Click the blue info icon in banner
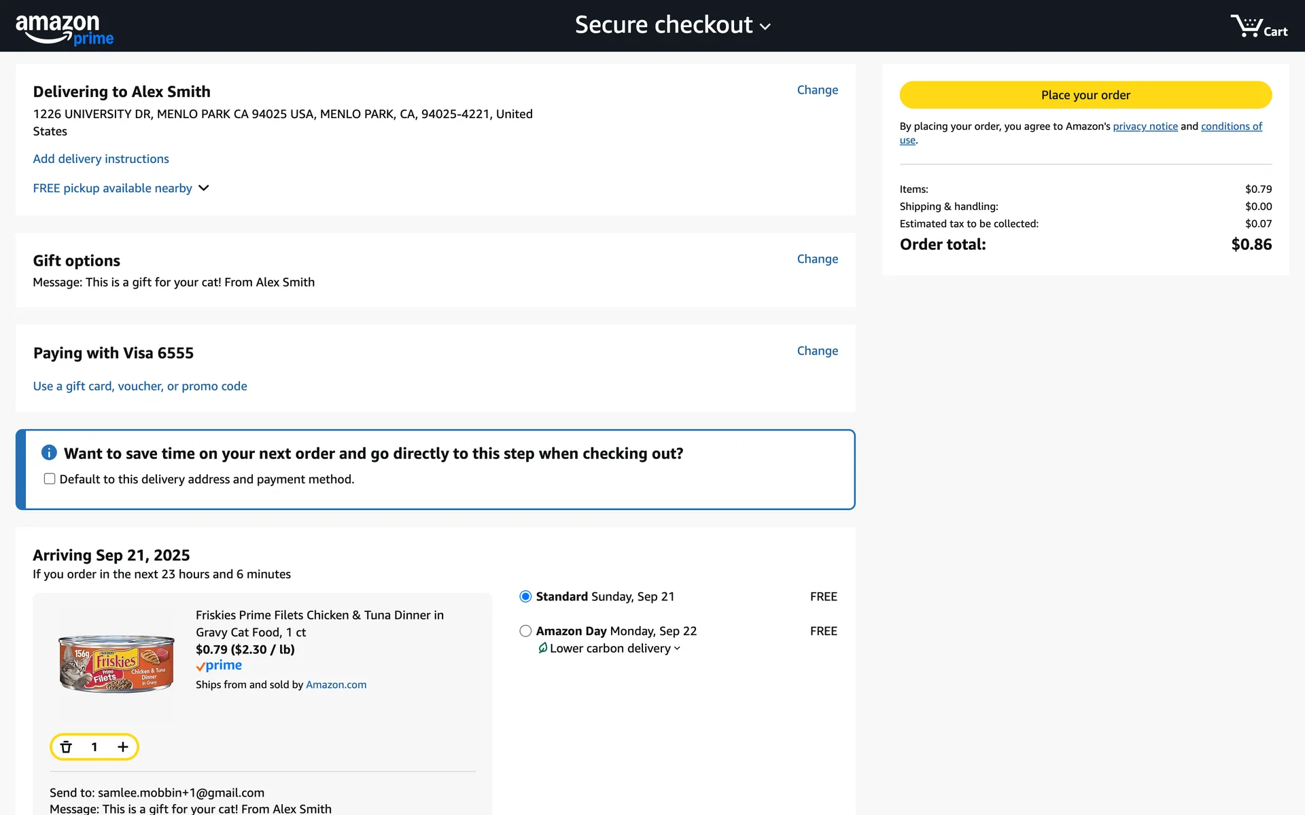Screen dimensions: 1305x815 [49, 452]
